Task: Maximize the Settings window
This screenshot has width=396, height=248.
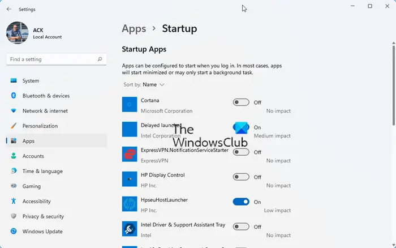Action: click(x=370, y=6)
